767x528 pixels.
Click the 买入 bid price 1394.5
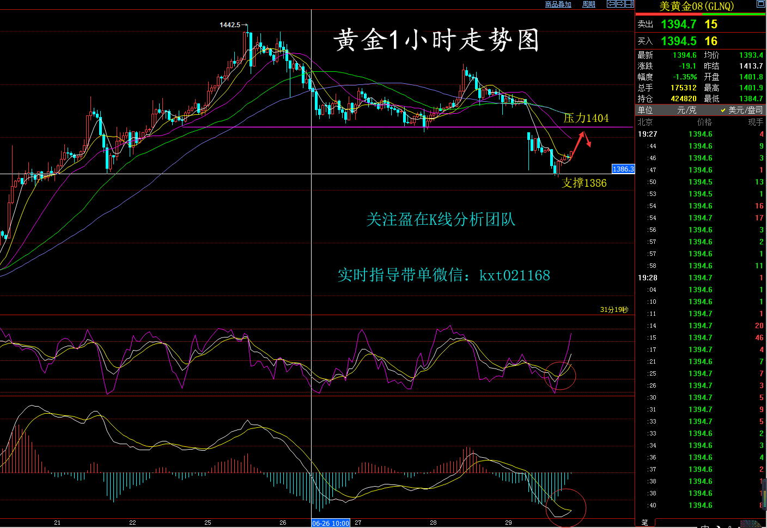click(678, 41)
